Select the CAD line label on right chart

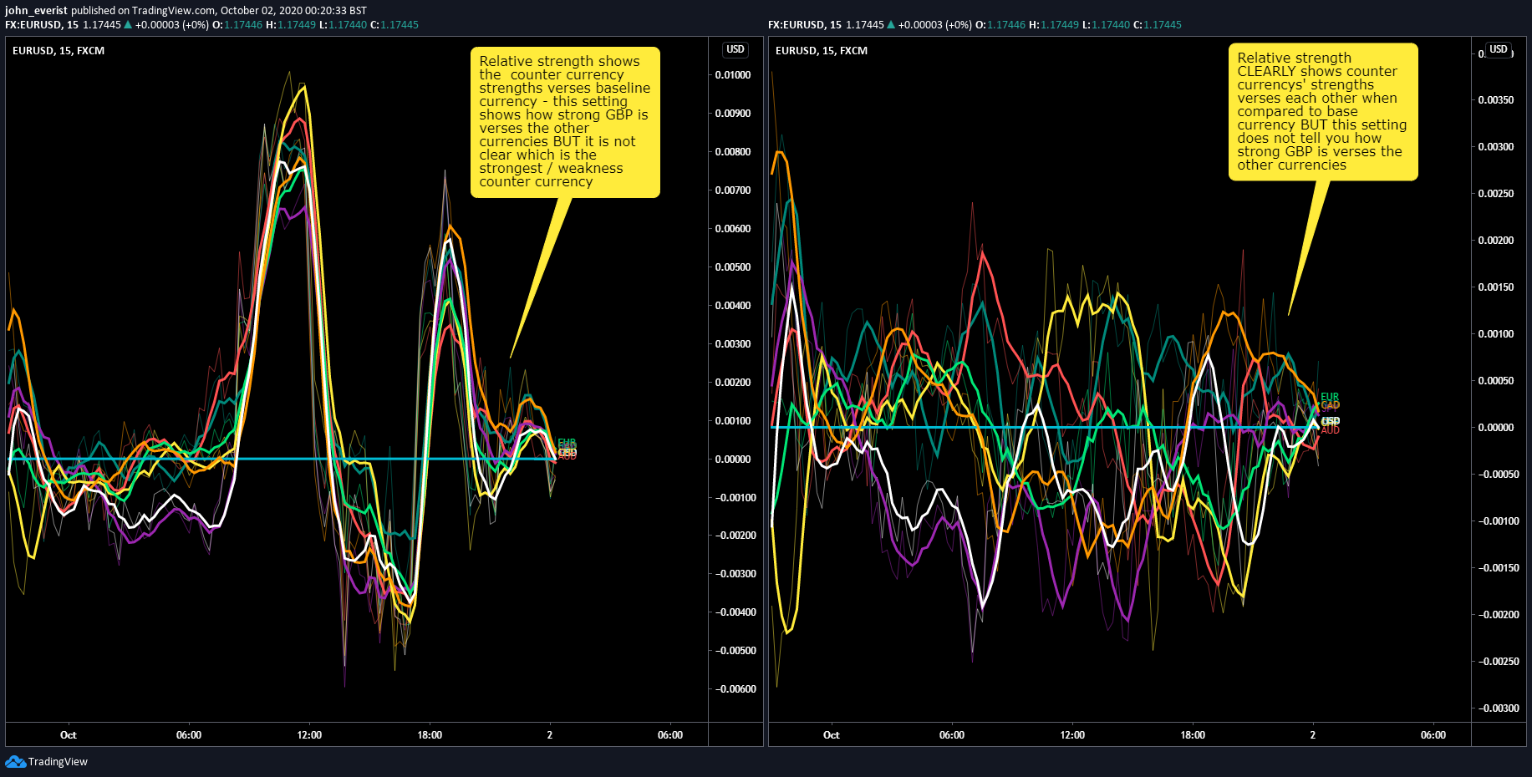click(1331, 405)
